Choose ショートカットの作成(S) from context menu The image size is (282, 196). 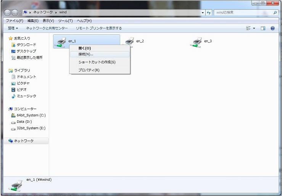[x=100, y=62]
